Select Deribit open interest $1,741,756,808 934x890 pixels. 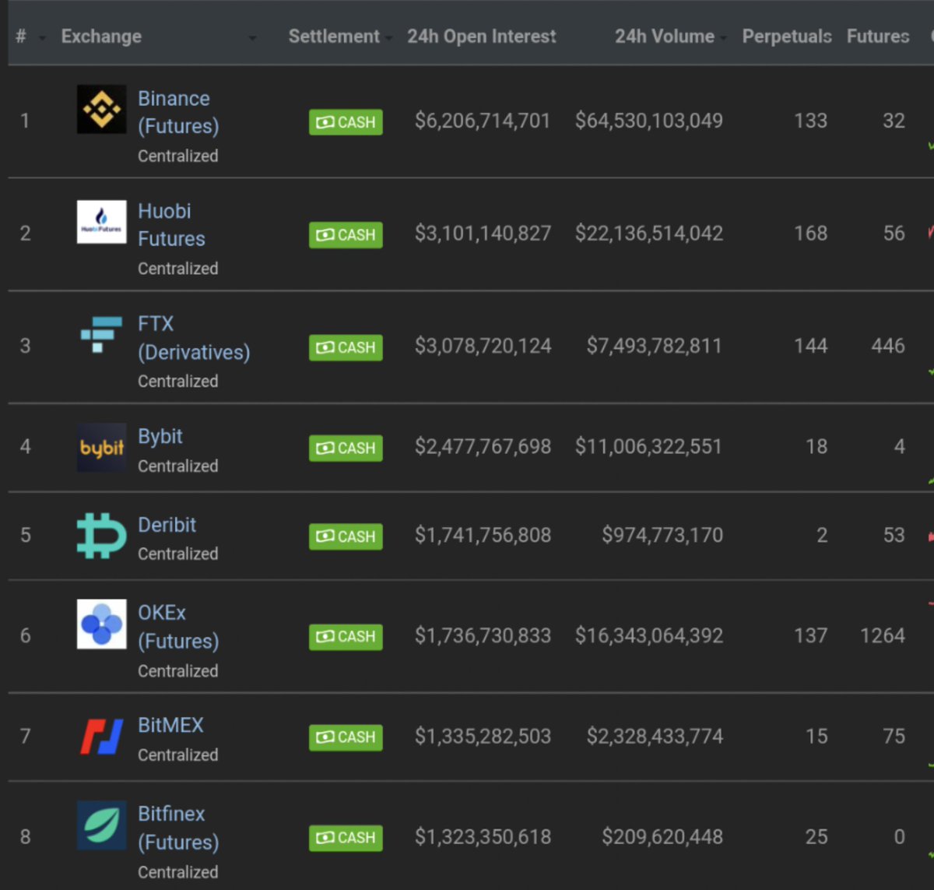pos(483,535)
